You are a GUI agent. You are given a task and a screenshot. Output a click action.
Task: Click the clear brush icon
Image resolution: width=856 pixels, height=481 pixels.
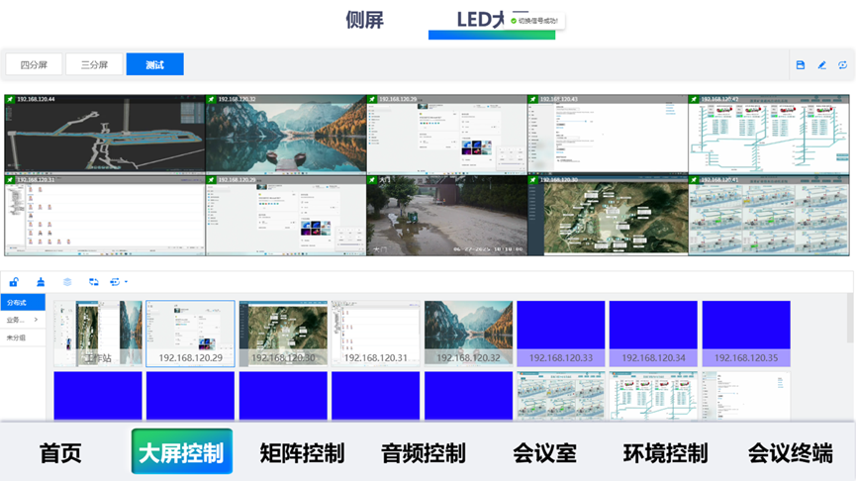tap(41, 282)
